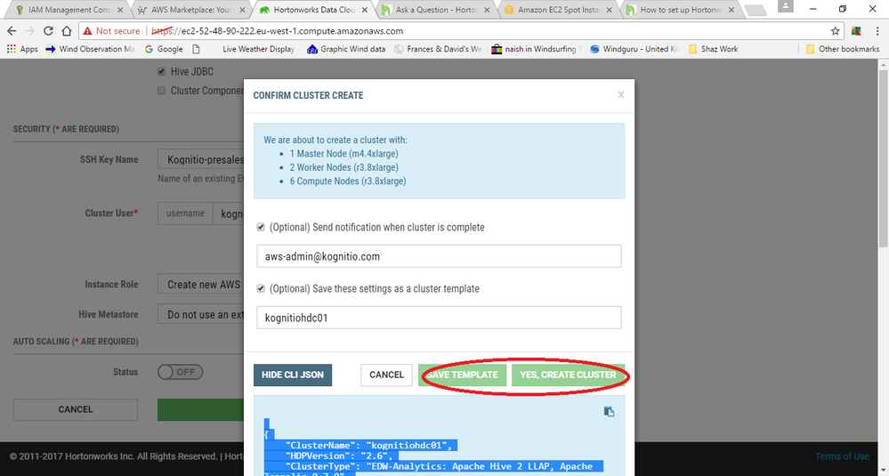Open the SSH Key Name dropdown
Screen dimensions: 889x476
201,160
